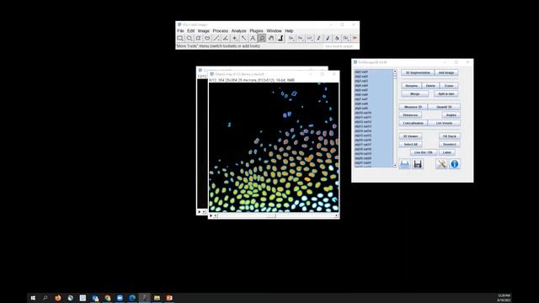Viewport: 539px width, 303px height.
Task: Click the Quantif 3D button
Action: pos(444,107)
